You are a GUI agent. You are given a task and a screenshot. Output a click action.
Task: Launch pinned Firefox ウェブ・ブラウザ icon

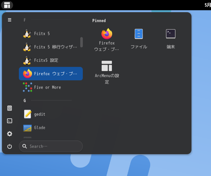point(107,40)
